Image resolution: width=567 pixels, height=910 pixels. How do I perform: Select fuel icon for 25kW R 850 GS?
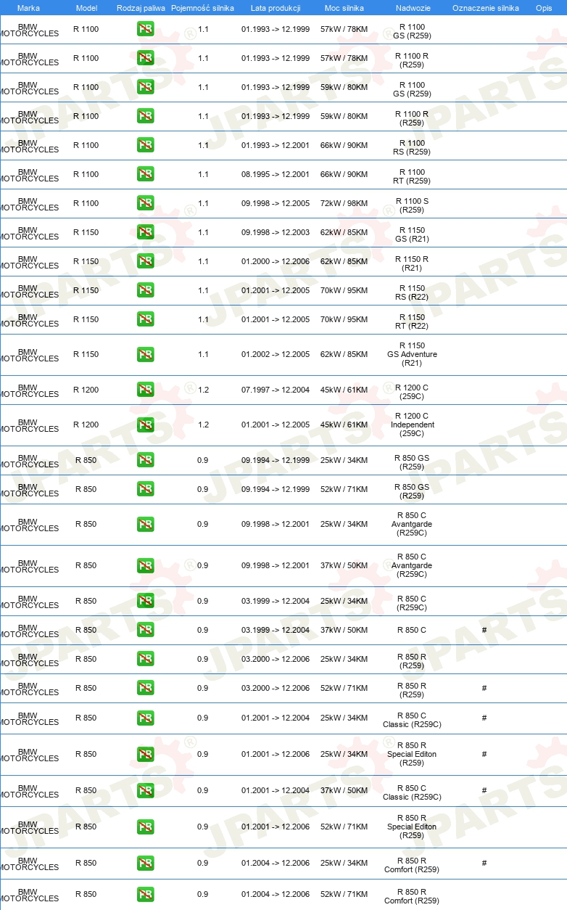146,460
